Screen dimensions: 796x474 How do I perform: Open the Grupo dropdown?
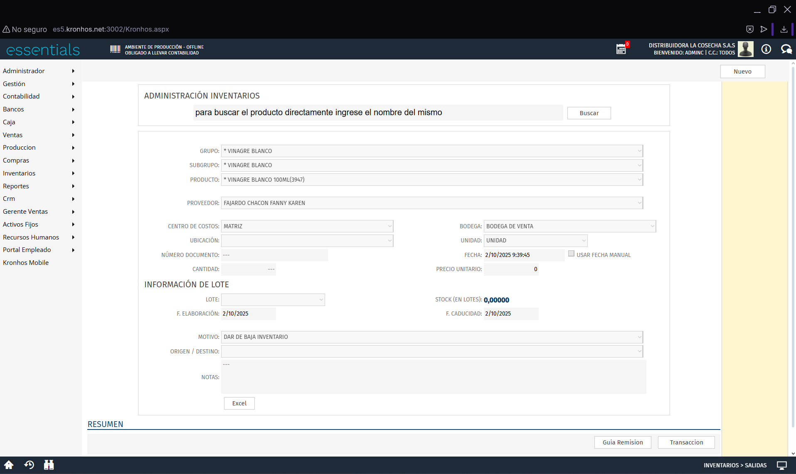coord(432,151)
